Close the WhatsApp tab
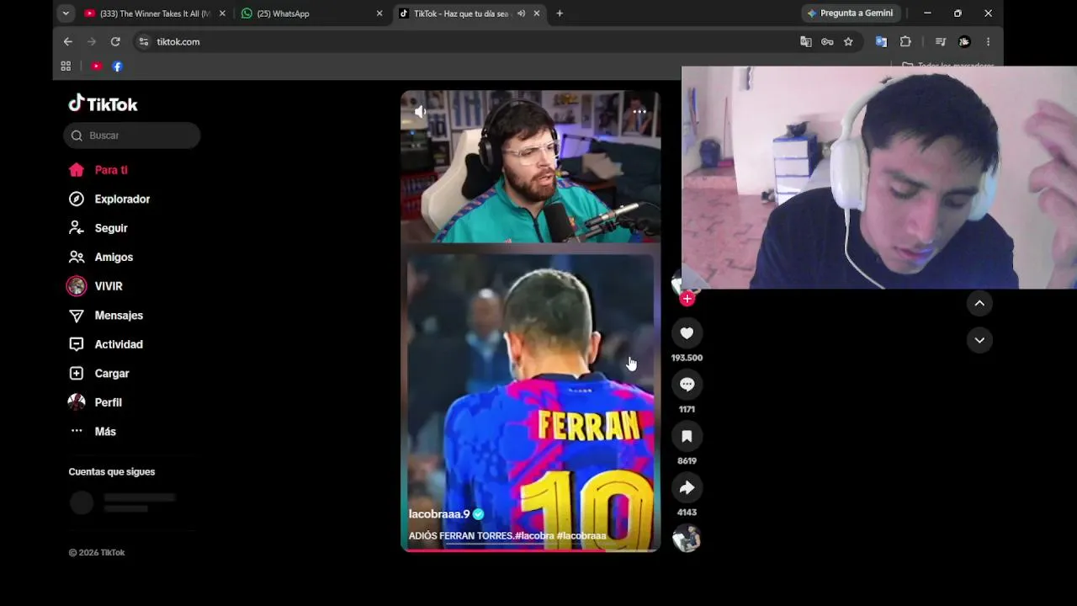Image resolution: width=1077 pixels, height=606 pixels. [379, 13]
